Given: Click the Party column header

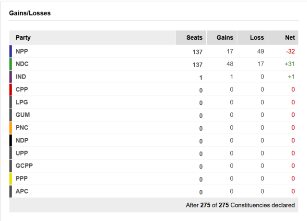Looking at the screenshot, I should click(23, 37).
